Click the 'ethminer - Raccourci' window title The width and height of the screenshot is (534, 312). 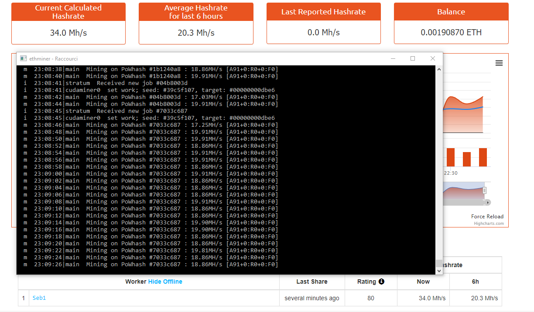click(53, 58)
